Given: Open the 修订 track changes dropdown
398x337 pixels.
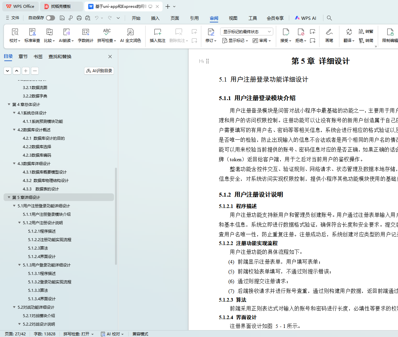Looking at the screenshot, I should point(211,41).
